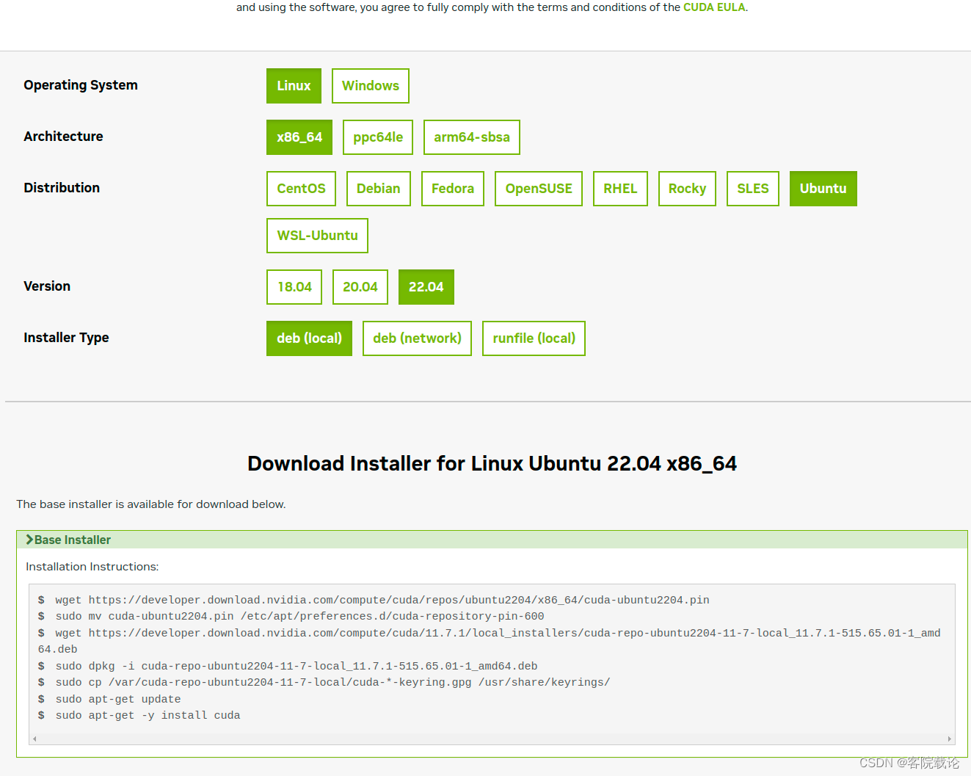Select Ubuntu distribution
Screen dimensions: 971x776
pyautogui.click(x=823, y=189)
